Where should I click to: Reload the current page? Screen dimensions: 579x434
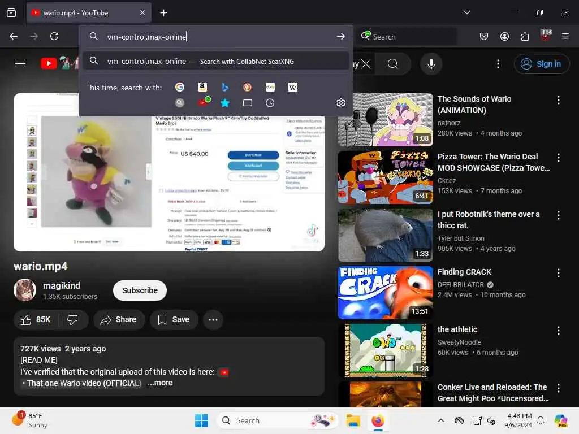point(54,36)
